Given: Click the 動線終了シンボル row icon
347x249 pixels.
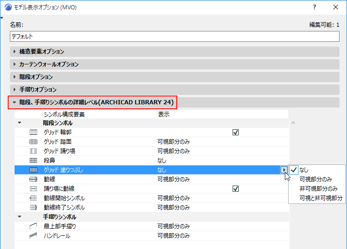Looking at the screenshot, I should (33, 208).
